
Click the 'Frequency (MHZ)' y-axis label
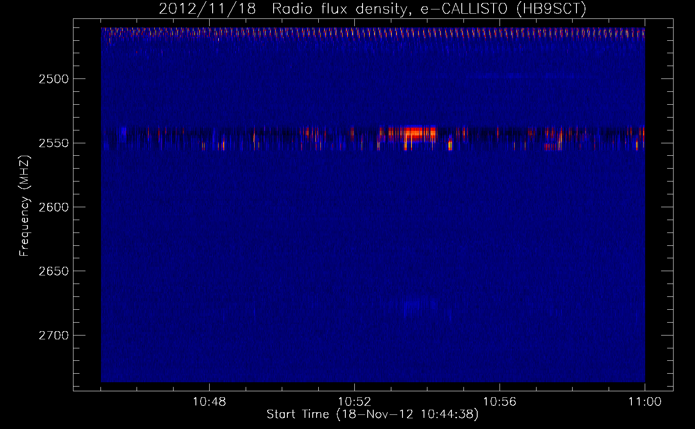click(x=25, y=206)
